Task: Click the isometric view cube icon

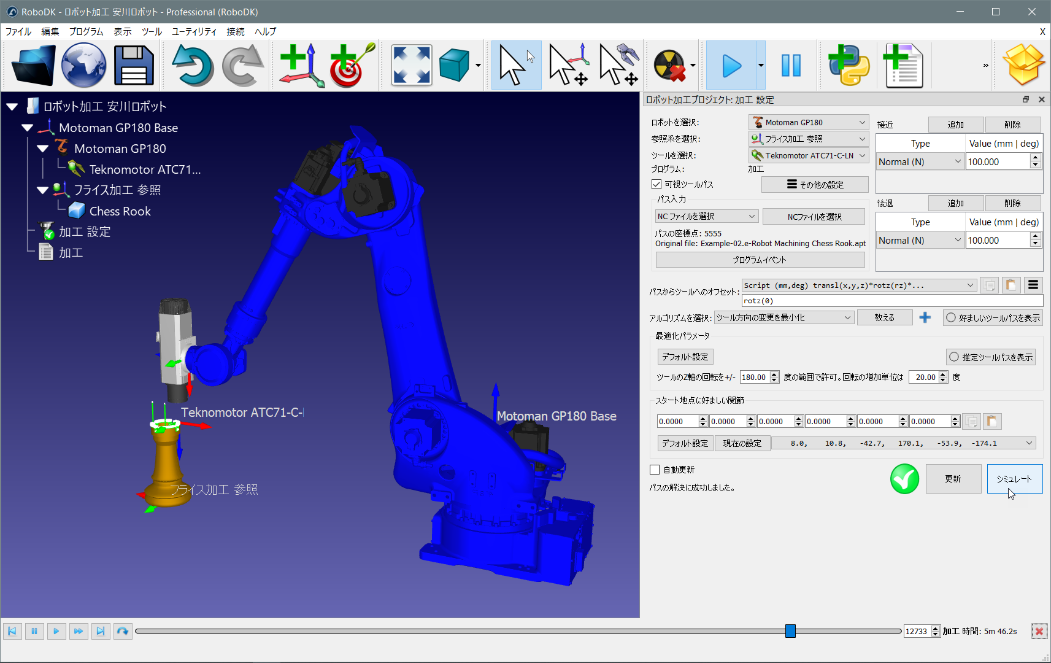Action: tap(455, 65)
